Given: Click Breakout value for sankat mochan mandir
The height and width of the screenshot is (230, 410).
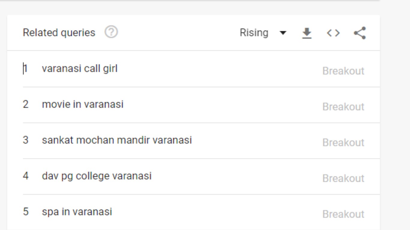Looking at the screenshot, I should tap(343, 143).
